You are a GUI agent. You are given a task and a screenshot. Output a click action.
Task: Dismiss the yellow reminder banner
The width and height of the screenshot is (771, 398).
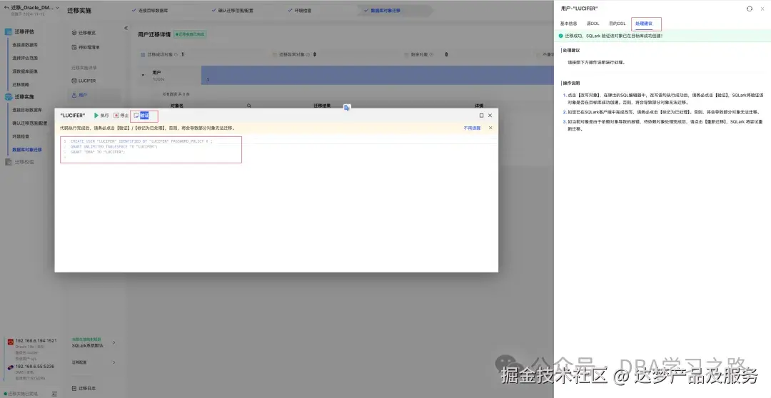[x=490, y=128]
